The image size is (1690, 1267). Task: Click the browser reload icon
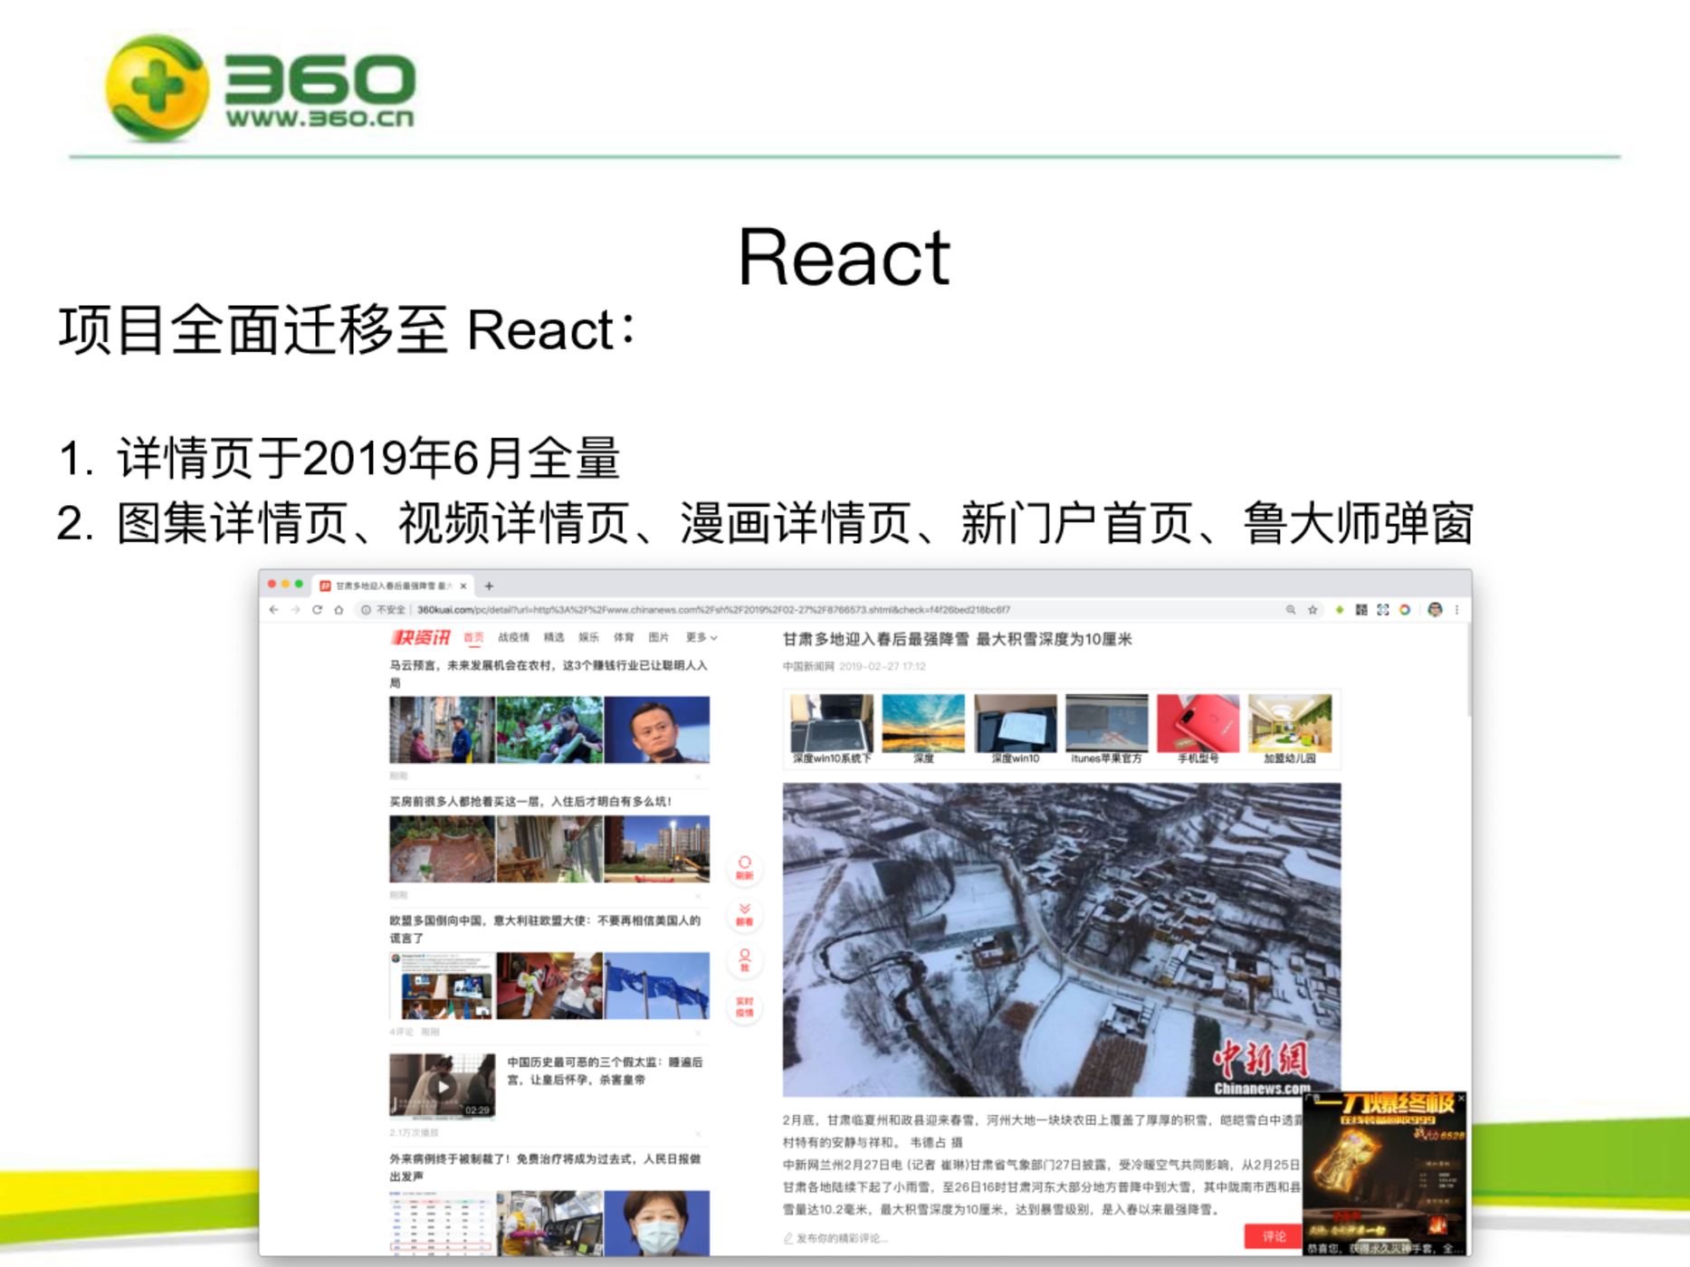[317, 610]
